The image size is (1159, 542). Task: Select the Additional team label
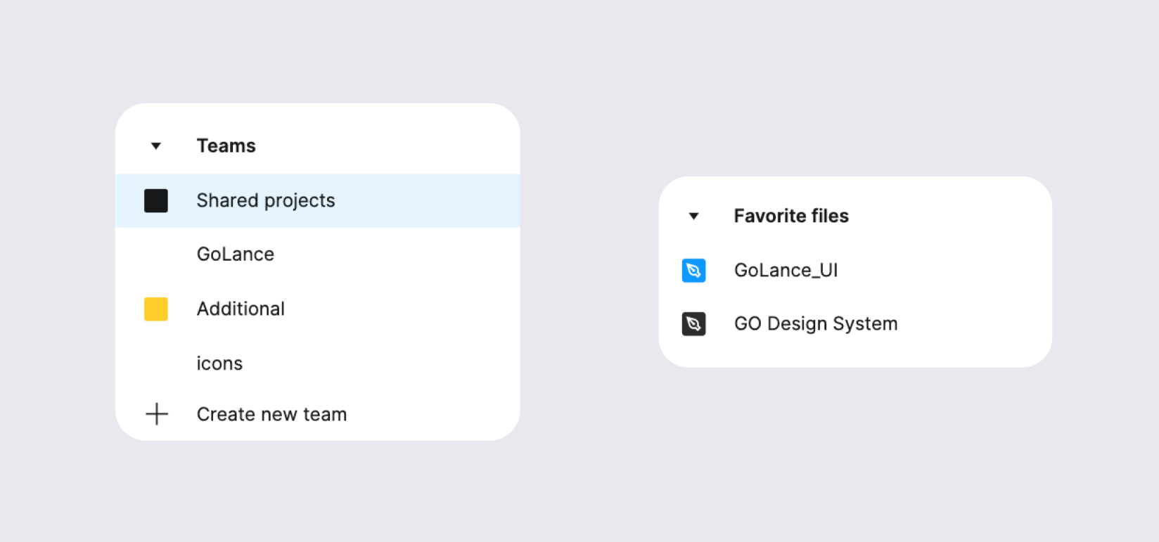(241, 309)
